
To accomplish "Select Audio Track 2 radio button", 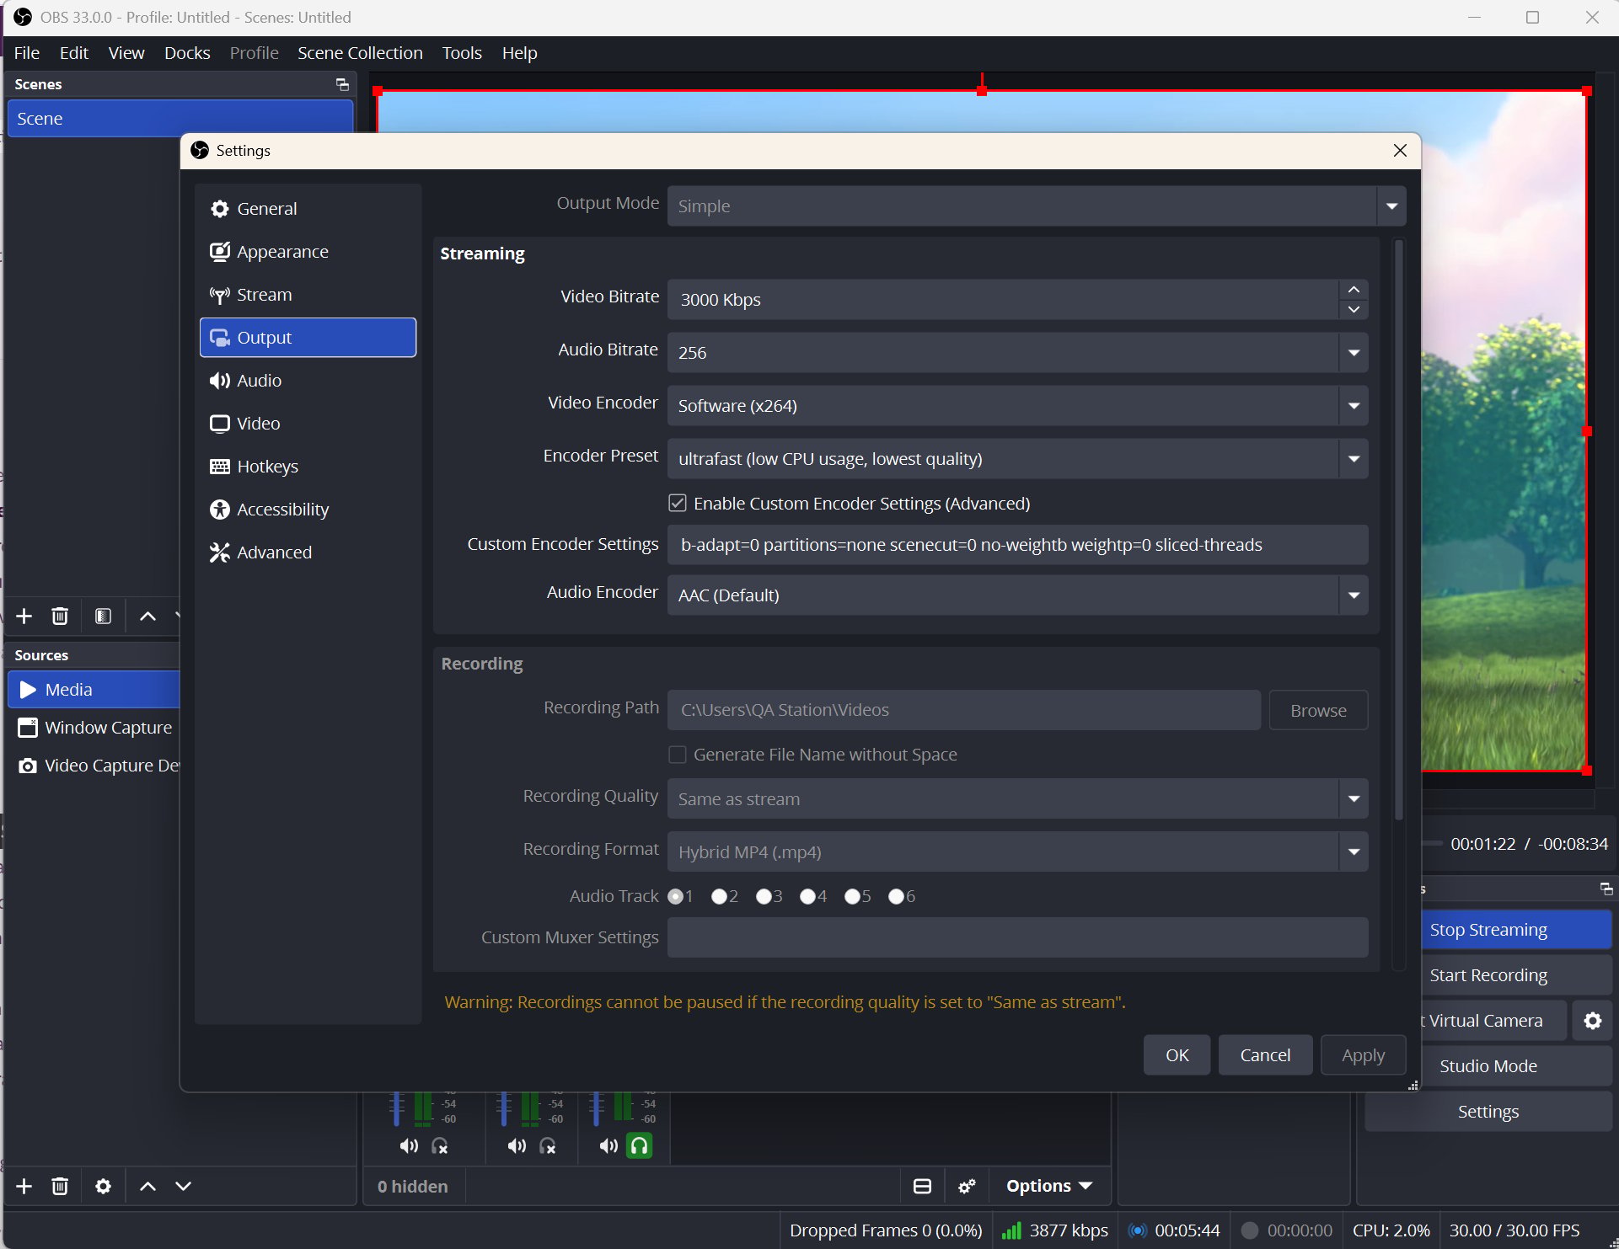I will coord(719,896).
